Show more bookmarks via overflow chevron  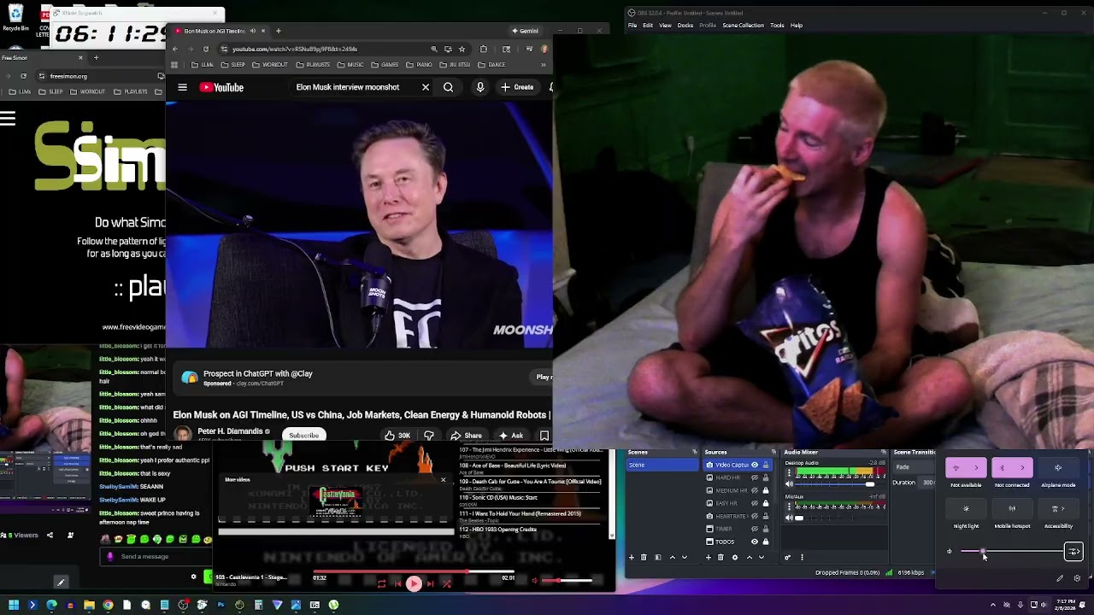[543, 65]
